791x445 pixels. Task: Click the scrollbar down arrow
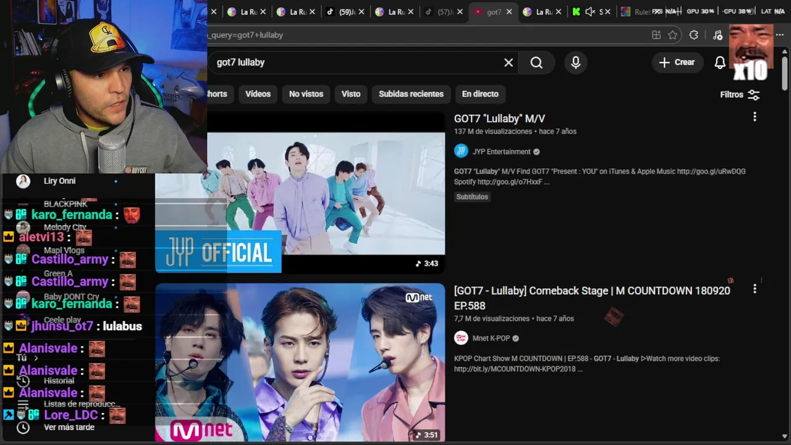click(x=785, y=437)
